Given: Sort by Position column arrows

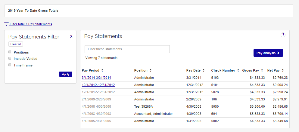Looking at the screenshot, I should click(x=151, y=71).
